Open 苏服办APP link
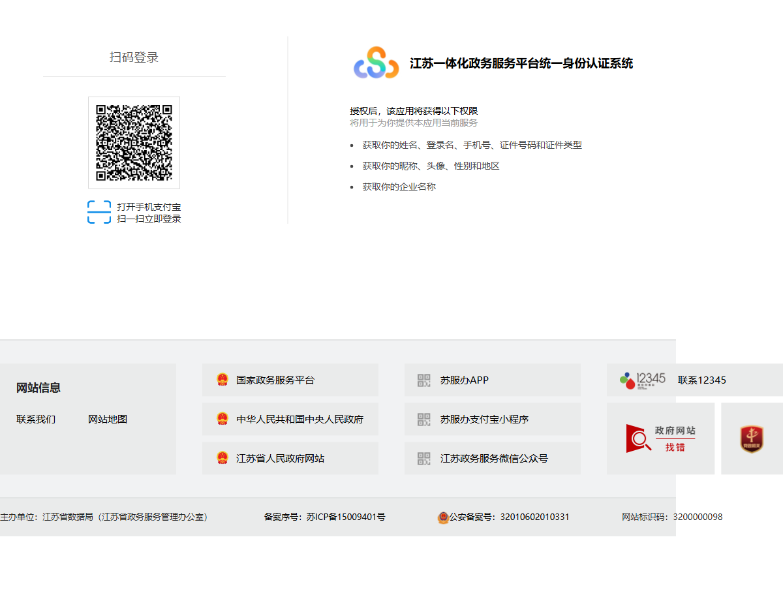The width and height of the screenshot is (783, 612). coord(465,380)
